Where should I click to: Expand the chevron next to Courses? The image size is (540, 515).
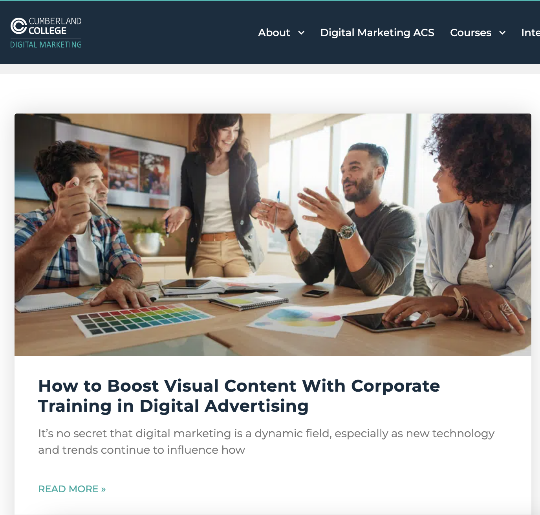[x=502, y=33]
